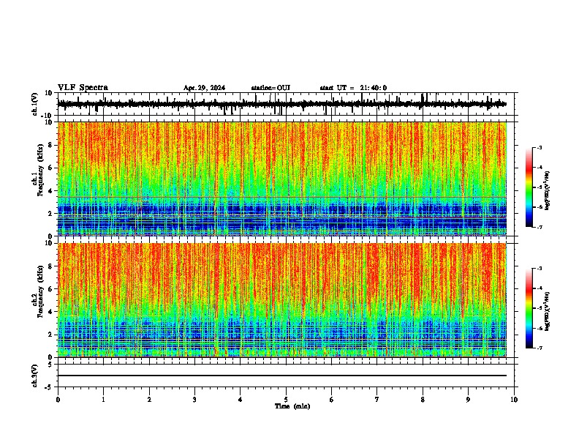This screenshot has height=448, width=579.
Task: Click the "-3" label on ch.1 color scale
Action: tap(539, 147)
